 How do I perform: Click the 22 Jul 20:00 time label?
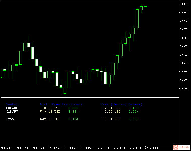151,148
